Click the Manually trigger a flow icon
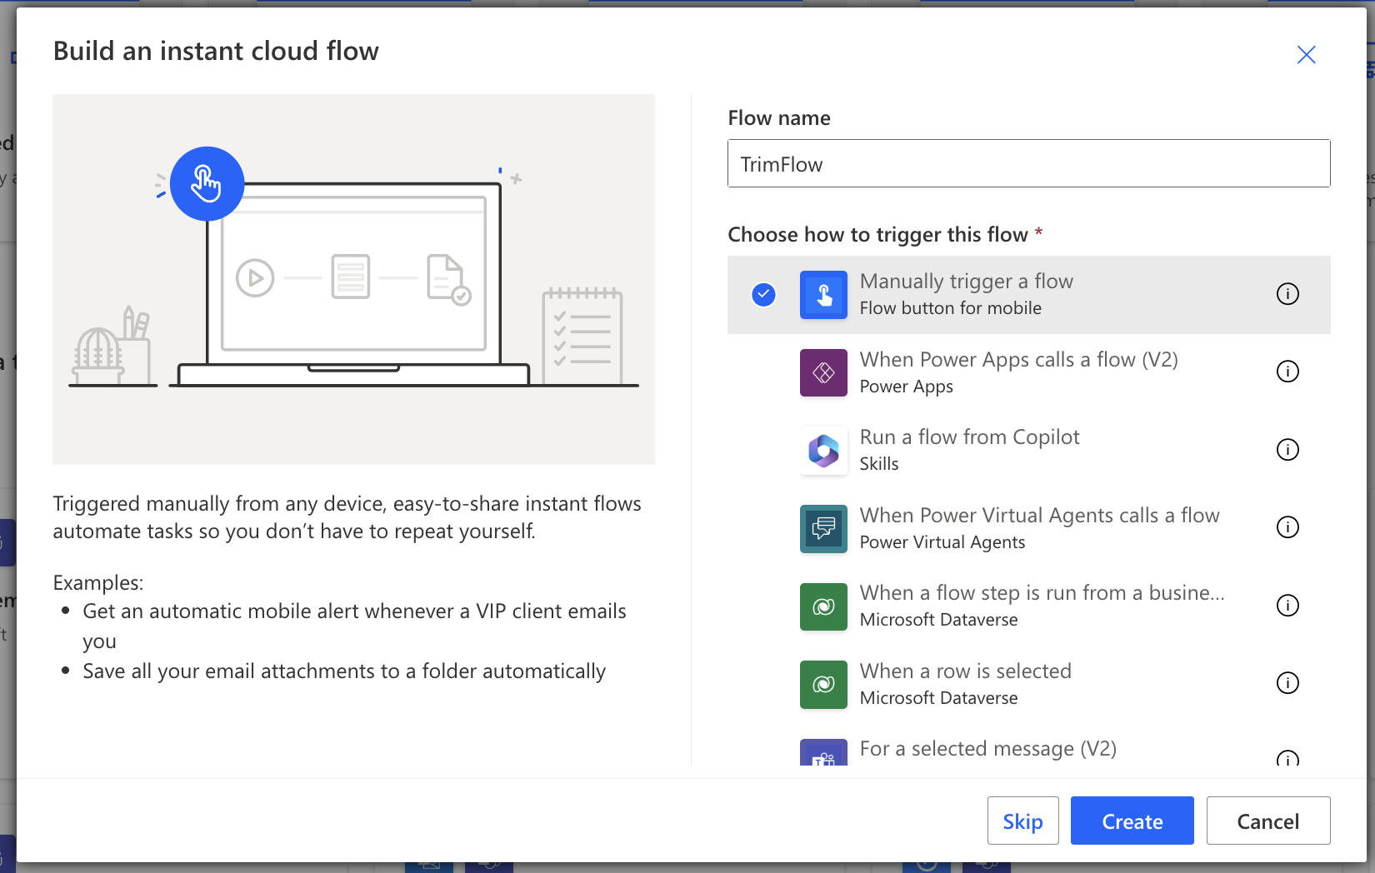This screenshot has width=1375, height=873. tap(823, 295)
